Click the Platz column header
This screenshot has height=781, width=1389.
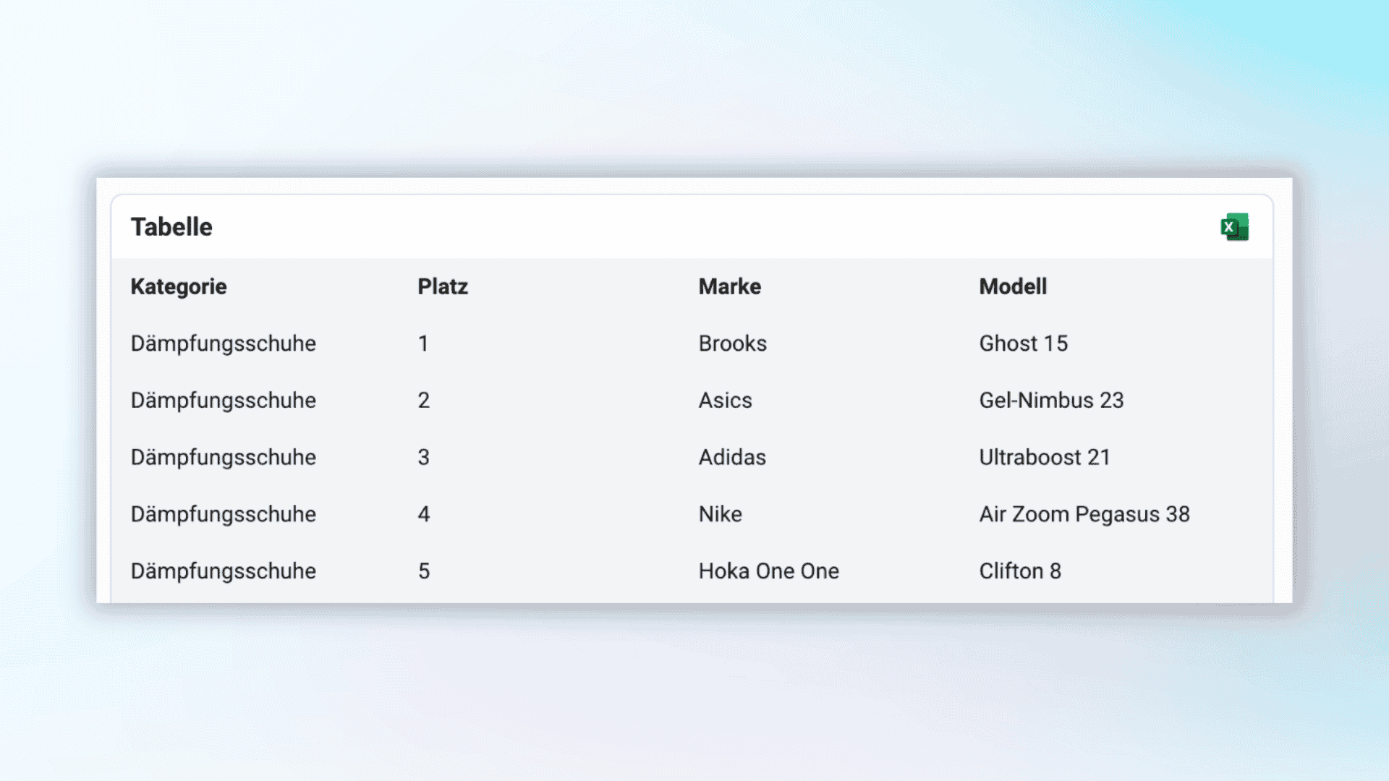click(443, 286)
